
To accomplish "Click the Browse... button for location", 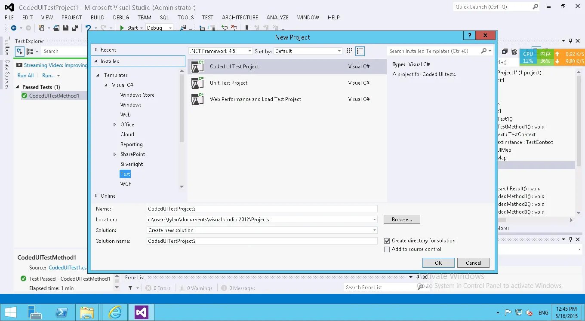I will point(402,220).
